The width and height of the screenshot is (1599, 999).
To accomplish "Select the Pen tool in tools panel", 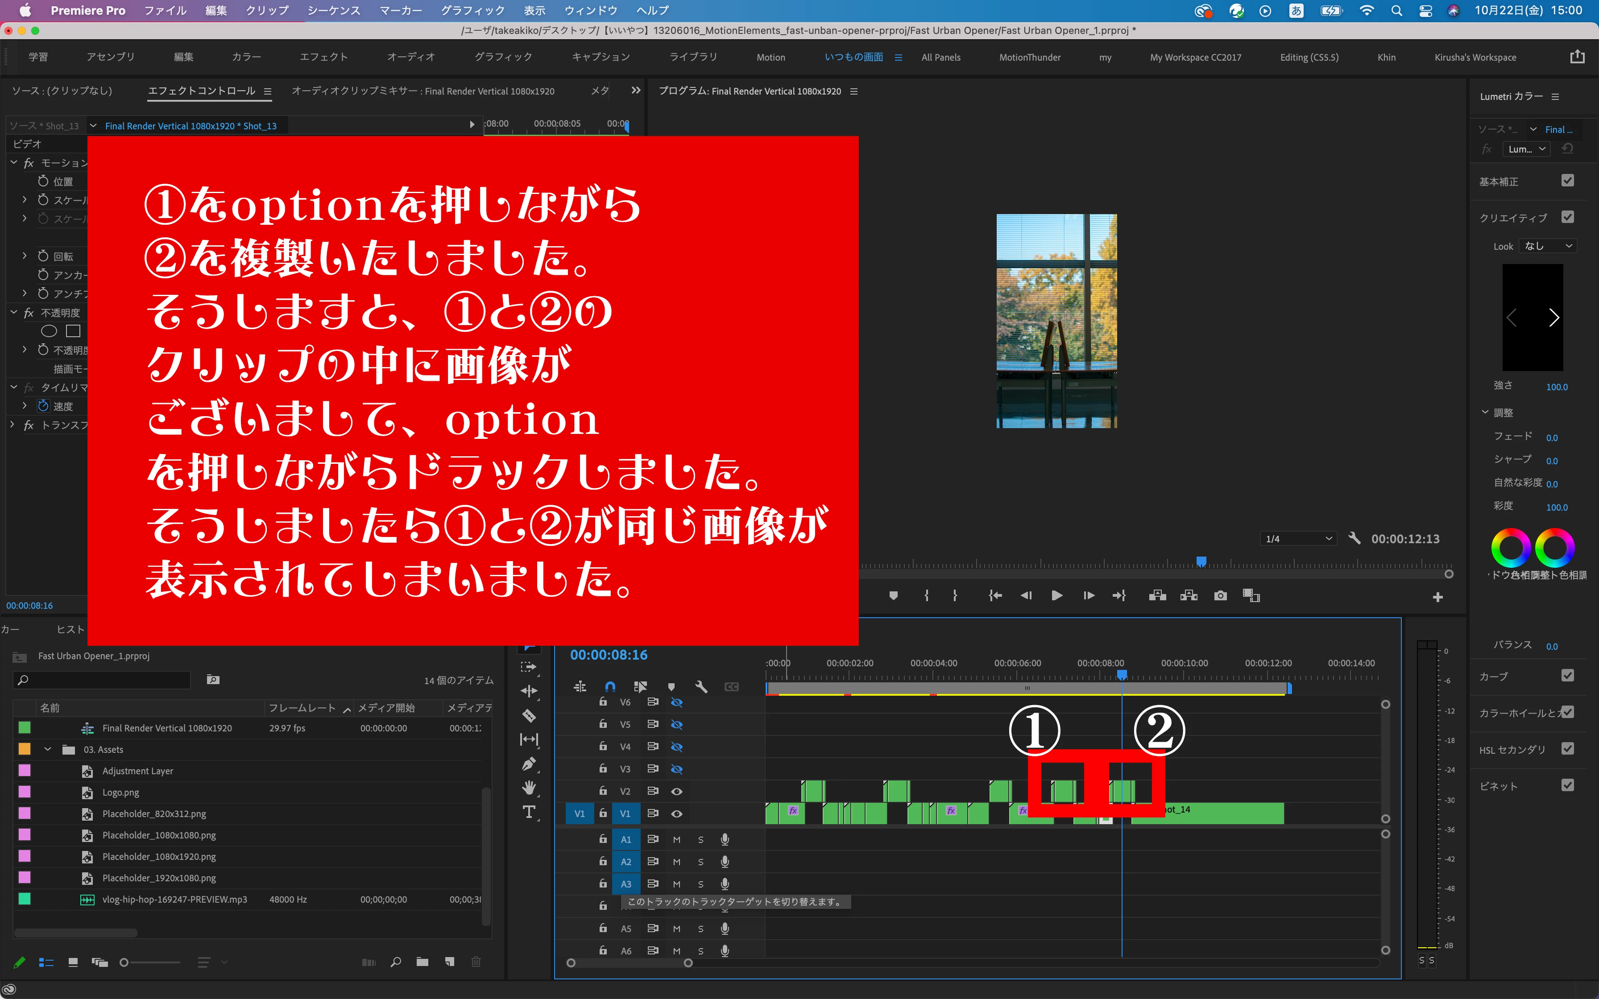I will click(x=529, y=764).
